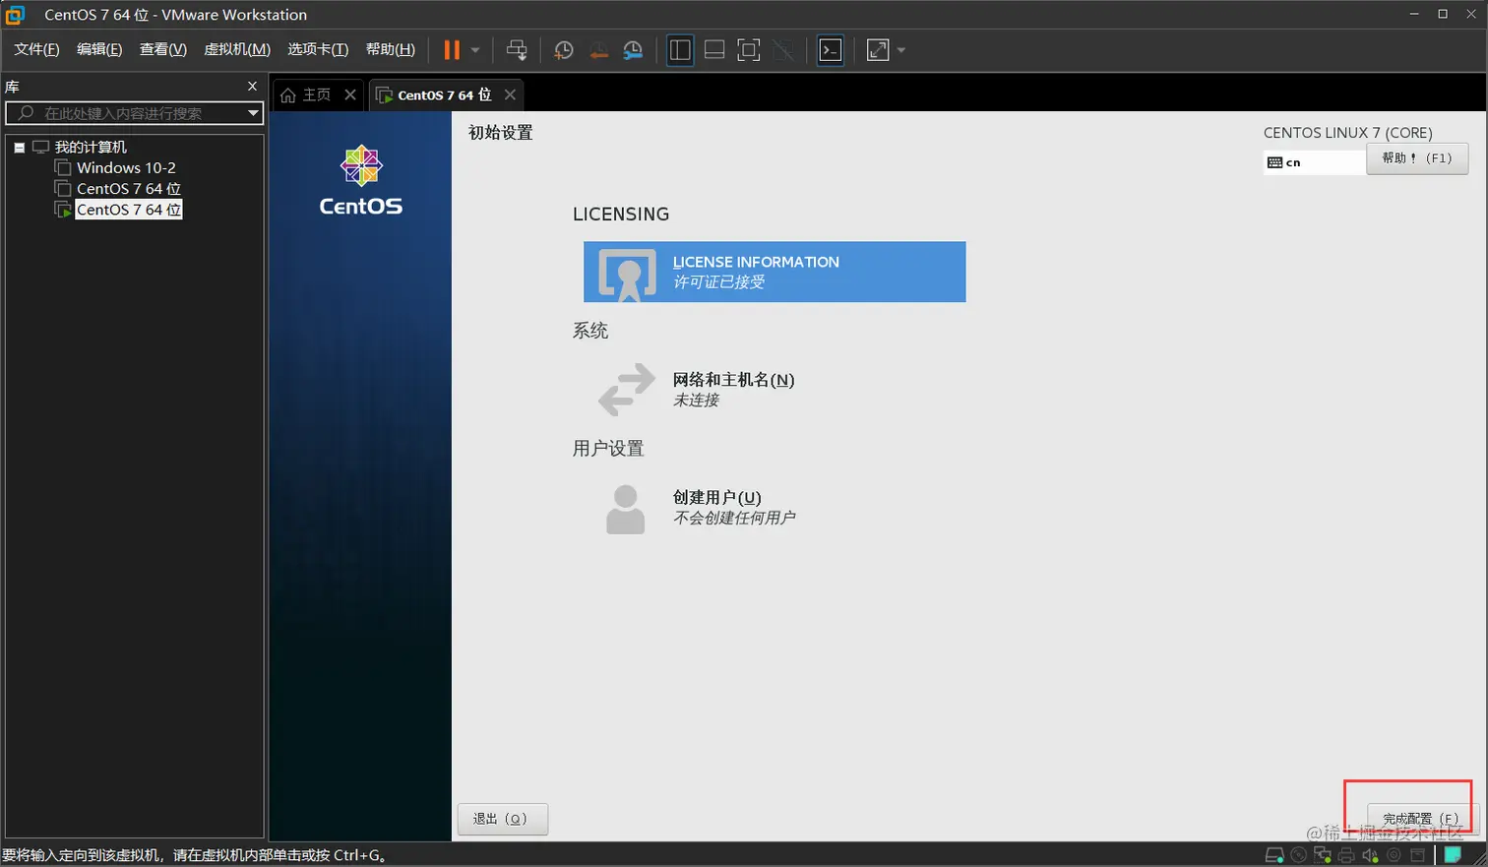Screen dimensions: 1488x867
Task: Switch to the CentOS 7 64 位 tab
Action: (444, 94)
